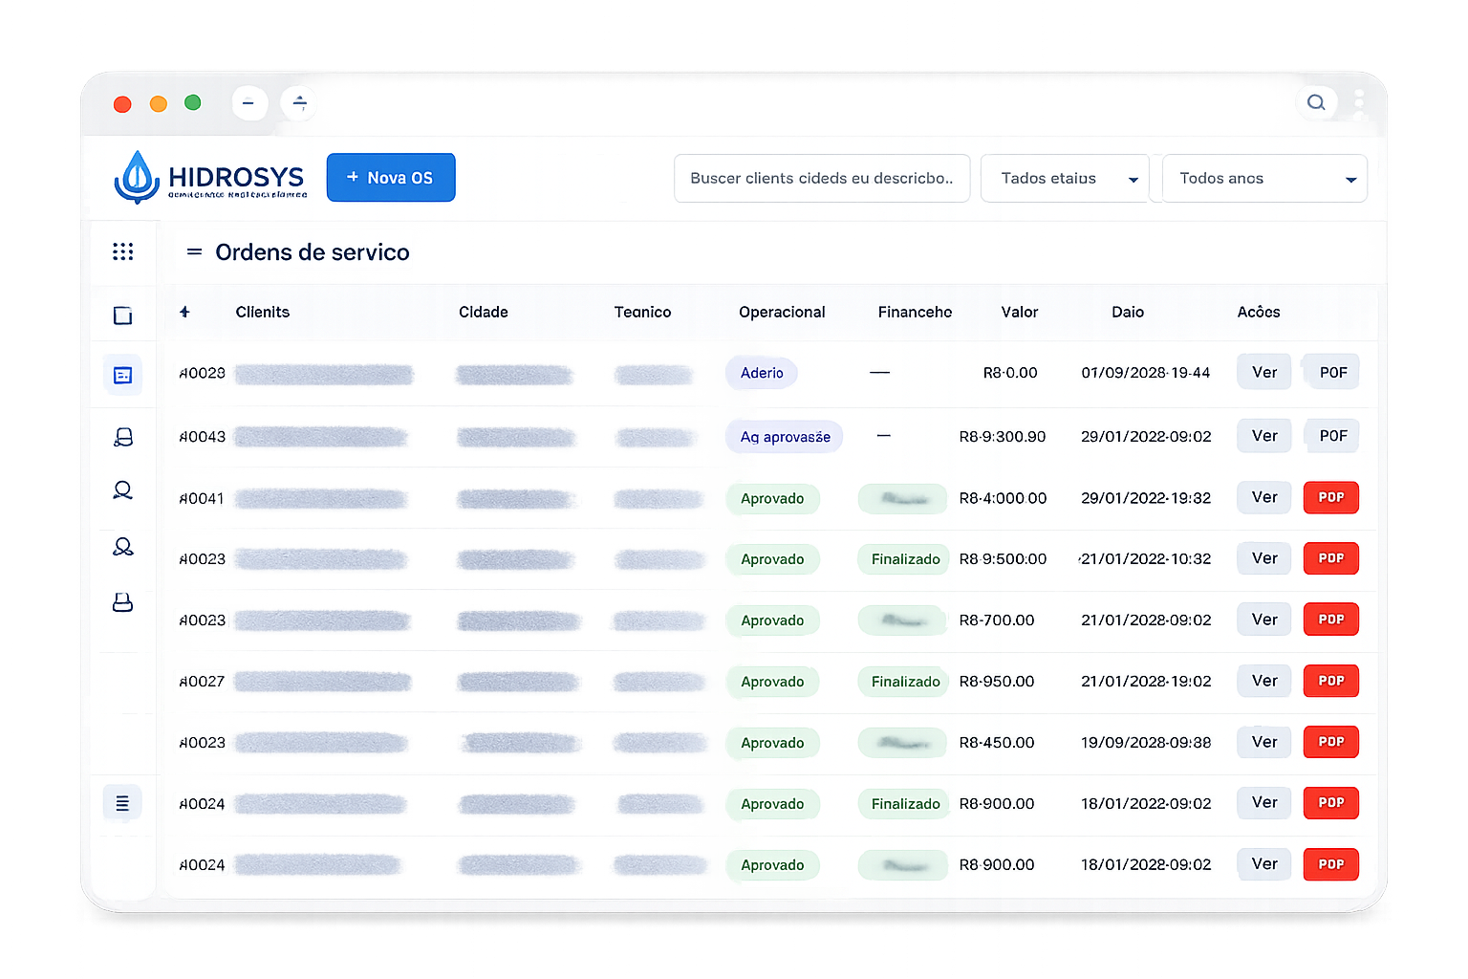
Task: Click the POF button for order A0043
Action: click(x=1332, y=436)
